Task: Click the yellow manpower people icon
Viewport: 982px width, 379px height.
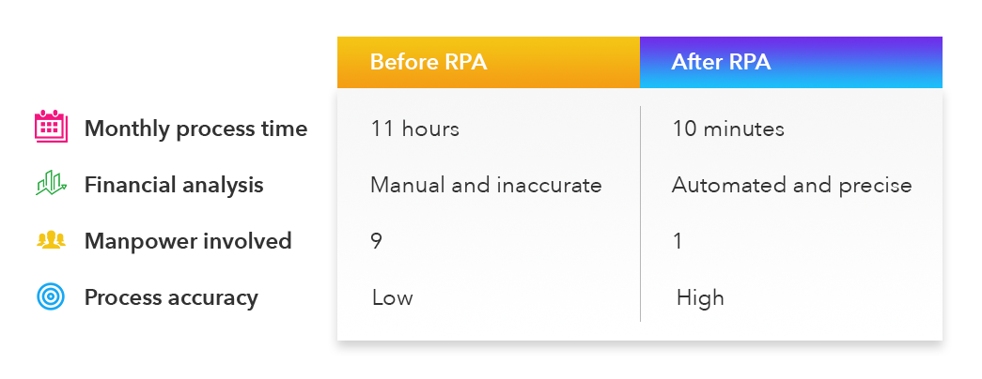Action: point(51,240)
